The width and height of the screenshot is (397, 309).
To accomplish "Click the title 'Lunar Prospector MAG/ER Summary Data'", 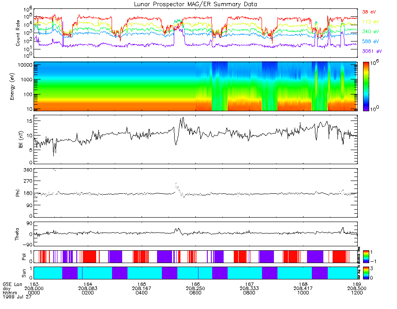I will [x=195, y=4].
